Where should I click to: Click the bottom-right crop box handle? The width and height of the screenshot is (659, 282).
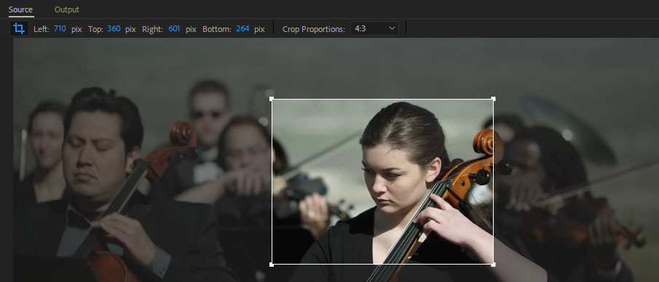(x=493, y=265)
